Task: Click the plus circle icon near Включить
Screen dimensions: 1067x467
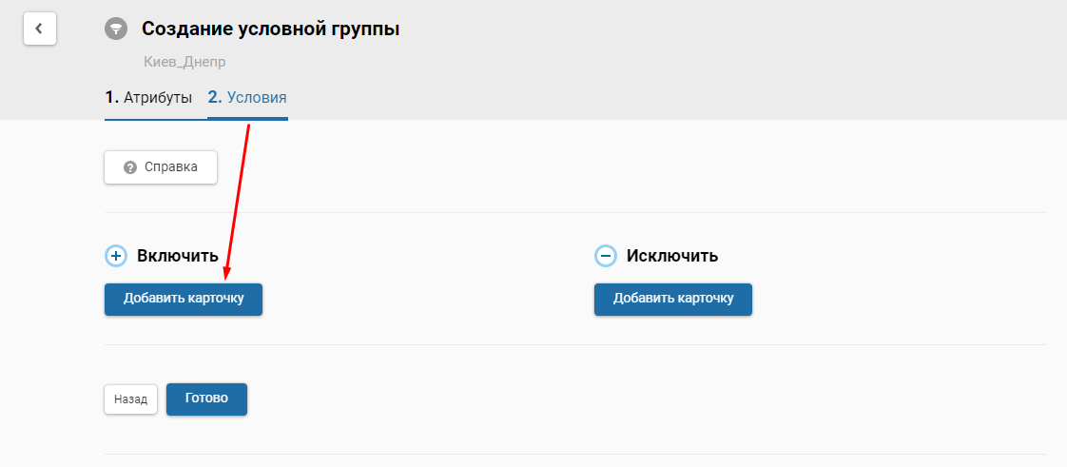Action: pos(116,256)
